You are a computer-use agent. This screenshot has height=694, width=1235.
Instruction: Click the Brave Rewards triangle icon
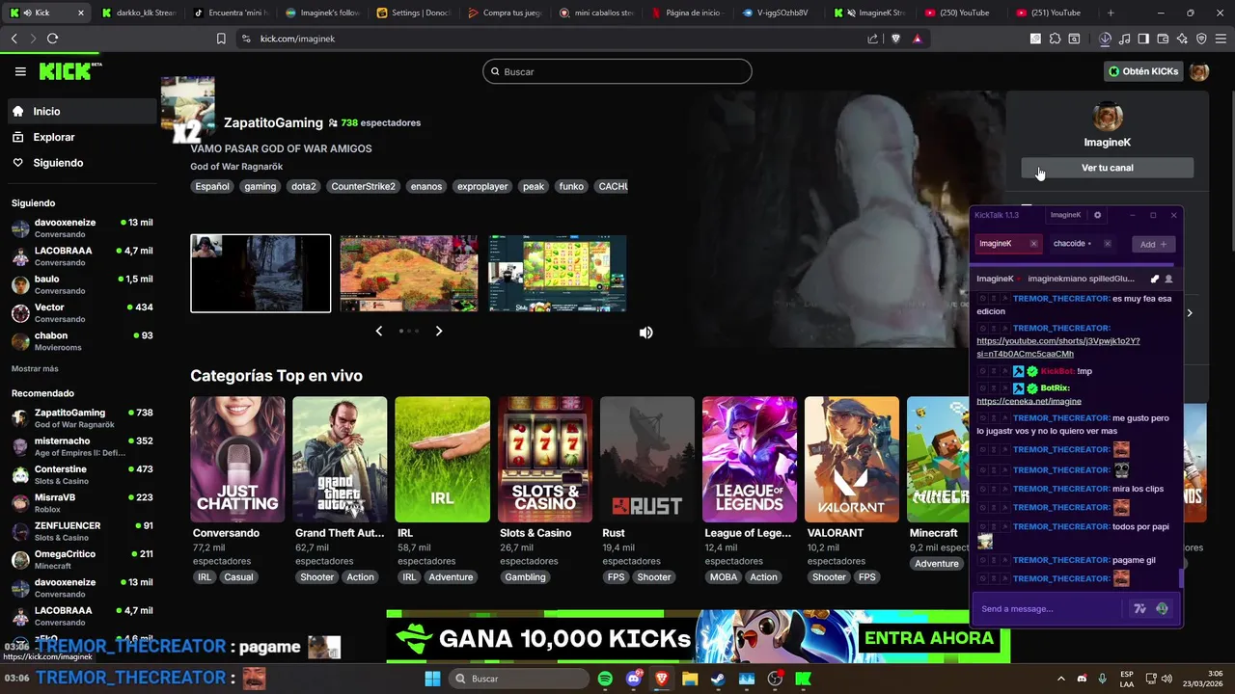point(917,39)
